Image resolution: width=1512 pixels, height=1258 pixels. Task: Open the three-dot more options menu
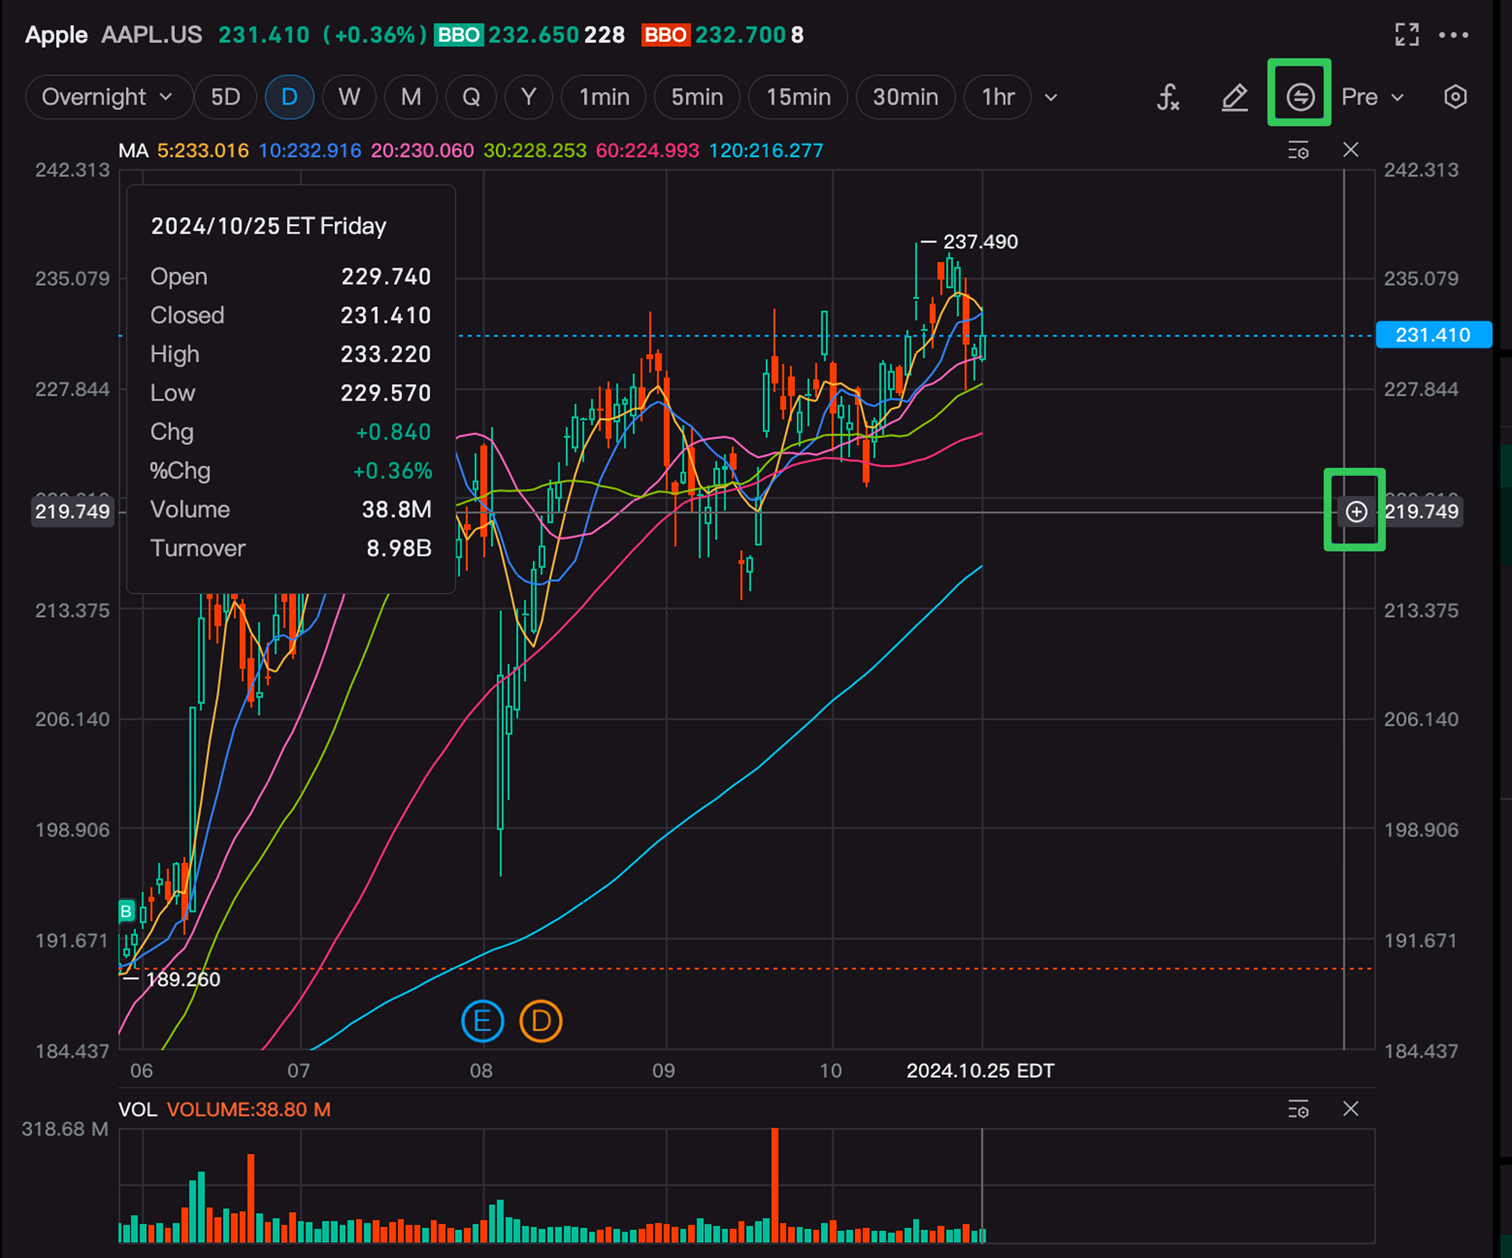pos(1453,34)
